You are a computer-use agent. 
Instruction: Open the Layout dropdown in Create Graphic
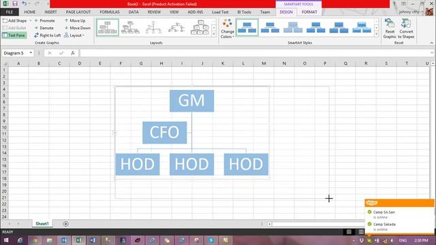(74, 35)
